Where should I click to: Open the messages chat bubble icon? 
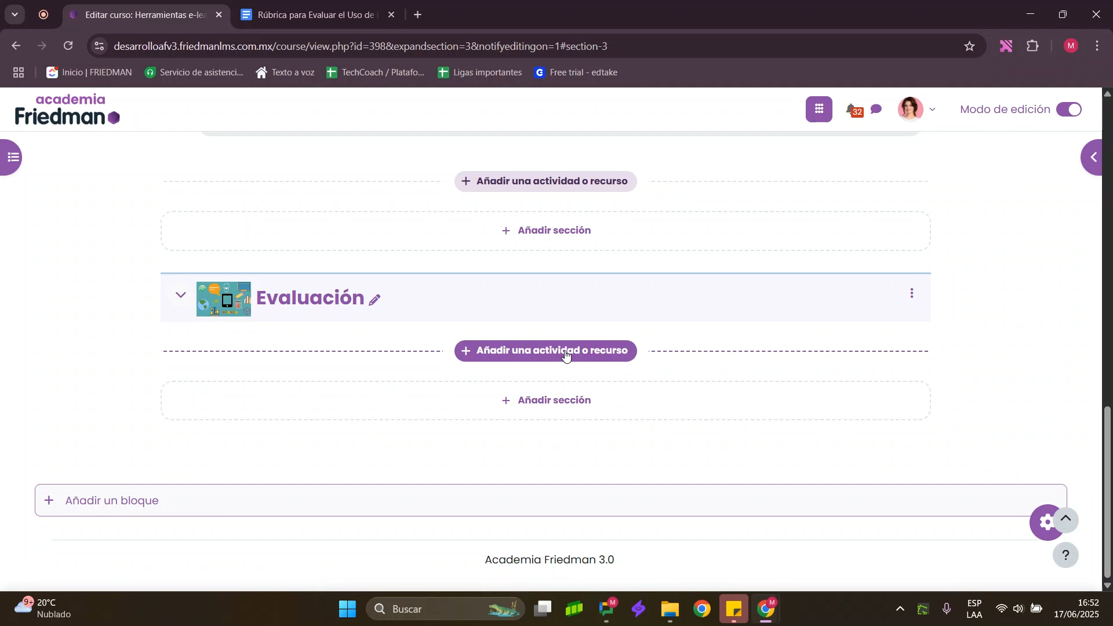[x=876, y=109]
